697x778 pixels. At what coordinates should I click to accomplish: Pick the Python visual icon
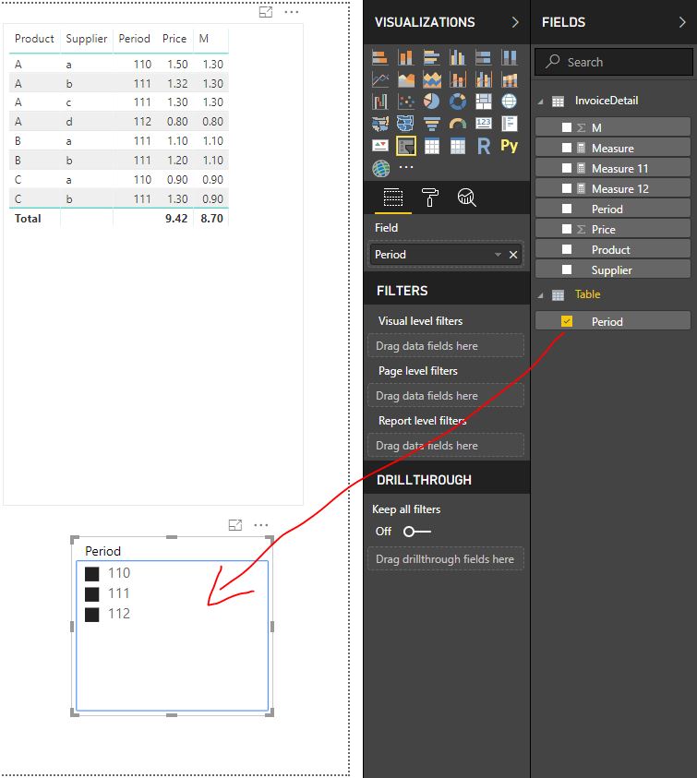click(510, 146)
